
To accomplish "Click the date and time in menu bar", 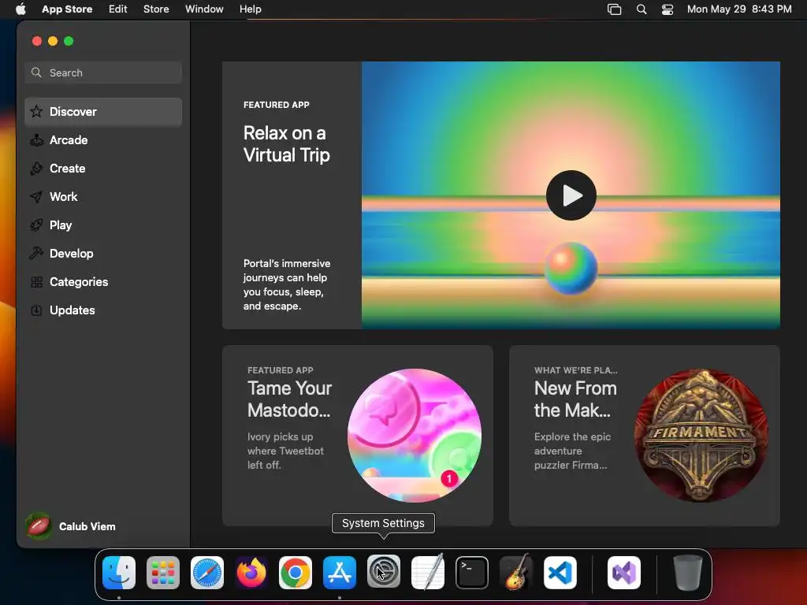I will tap(739, 9).
